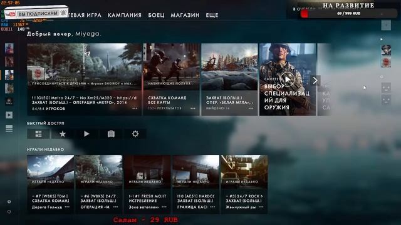This screenshot has height=225, width=401.
Task: Play the weapon specialization video
Action: pyautogui.click(x=287, y=79)
